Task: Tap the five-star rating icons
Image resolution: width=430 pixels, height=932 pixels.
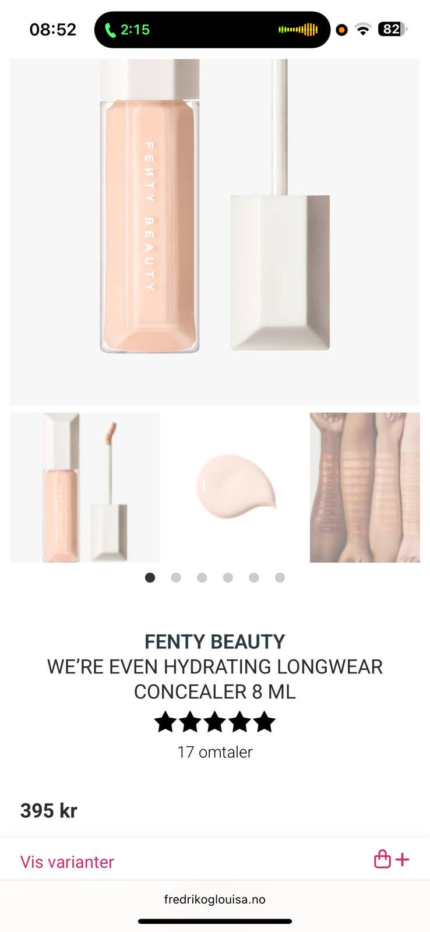Action: (x=215, y=722)
